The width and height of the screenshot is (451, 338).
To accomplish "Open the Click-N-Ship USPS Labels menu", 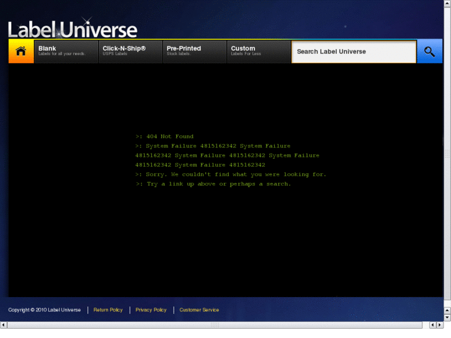I will (x=130, y=51).
